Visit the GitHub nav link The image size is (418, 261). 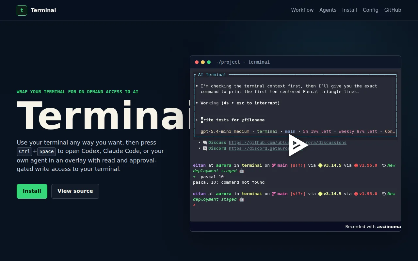[393, 10]
